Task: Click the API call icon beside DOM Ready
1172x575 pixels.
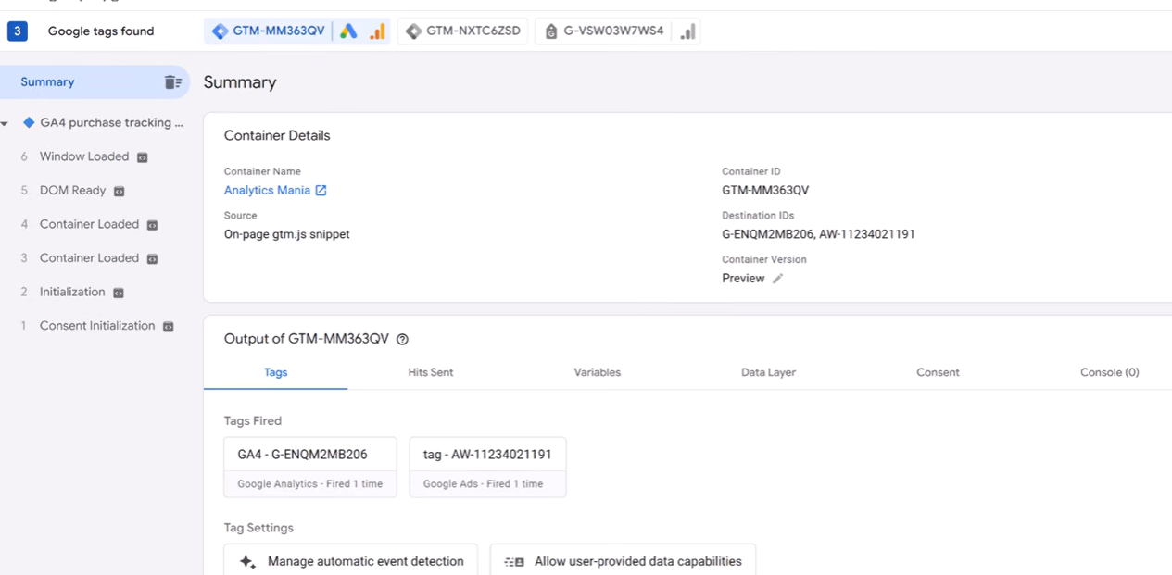Action: coord(119,191)
